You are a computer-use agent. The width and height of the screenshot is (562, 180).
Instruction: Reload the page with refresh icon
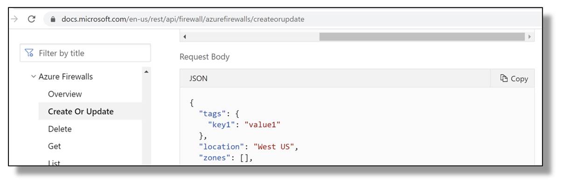coord(32,19)
